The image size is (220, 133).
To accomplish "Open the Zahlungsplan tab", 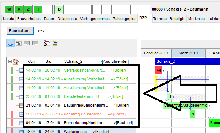I will tap(124, 19).
